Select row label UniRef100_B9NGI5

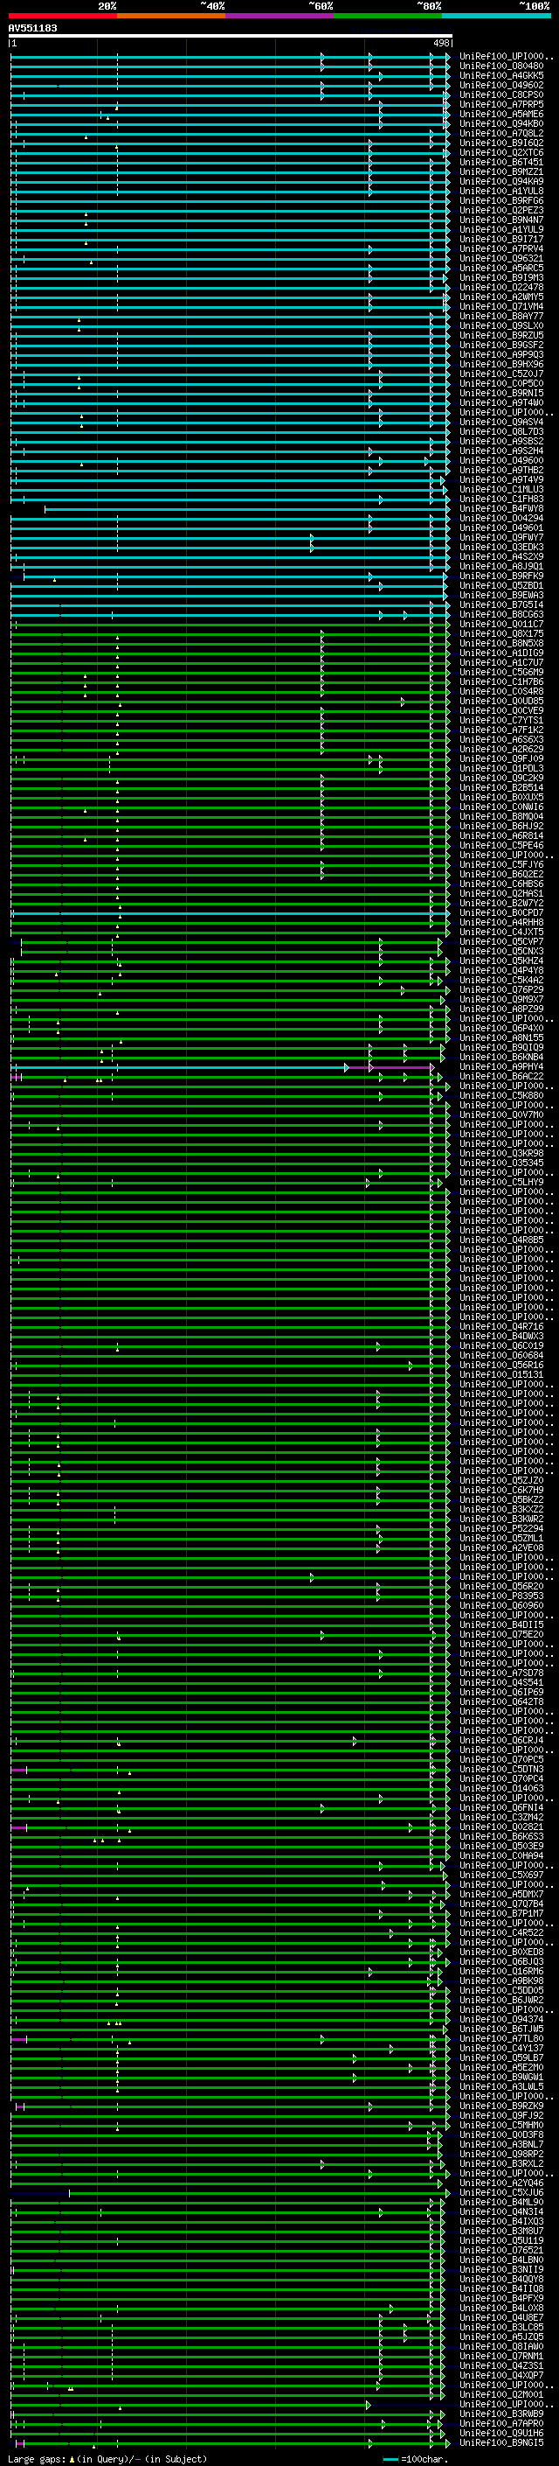pyautogui.click(x=501, y=2442)
